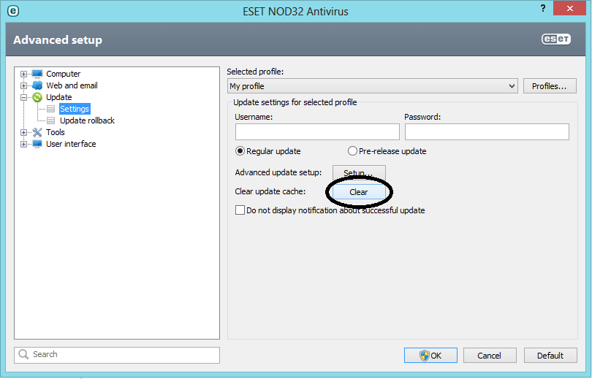Expand the Tools tree node

click(x=23, y=132)
